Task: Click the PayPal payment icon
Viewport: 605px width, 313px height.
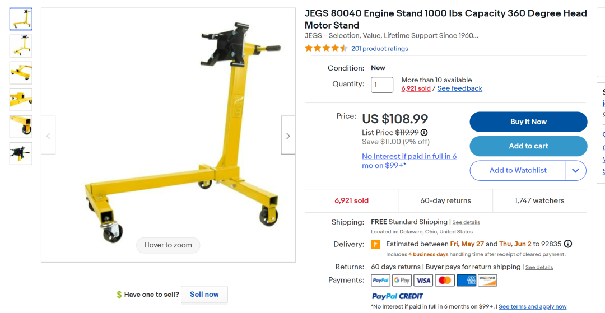Action: tap(381, 280)
